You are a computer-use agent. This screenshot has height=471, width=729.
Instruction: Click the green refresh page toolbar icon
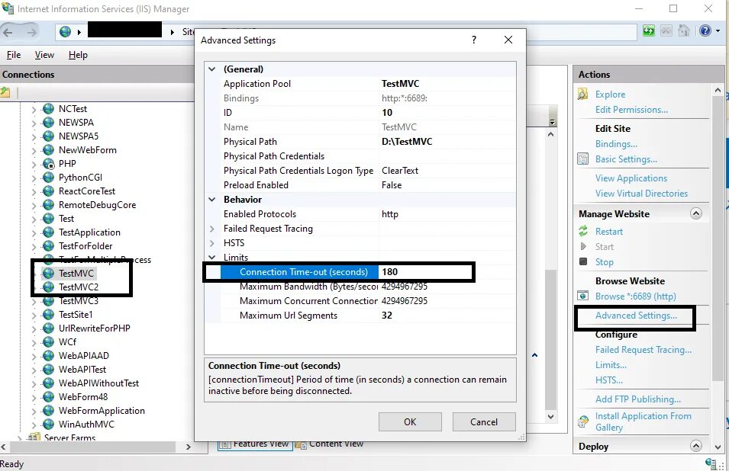pos(649,31)
